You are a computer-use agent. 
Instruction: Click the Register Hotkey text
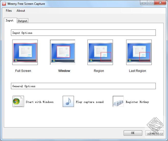[x=137, y=102]
